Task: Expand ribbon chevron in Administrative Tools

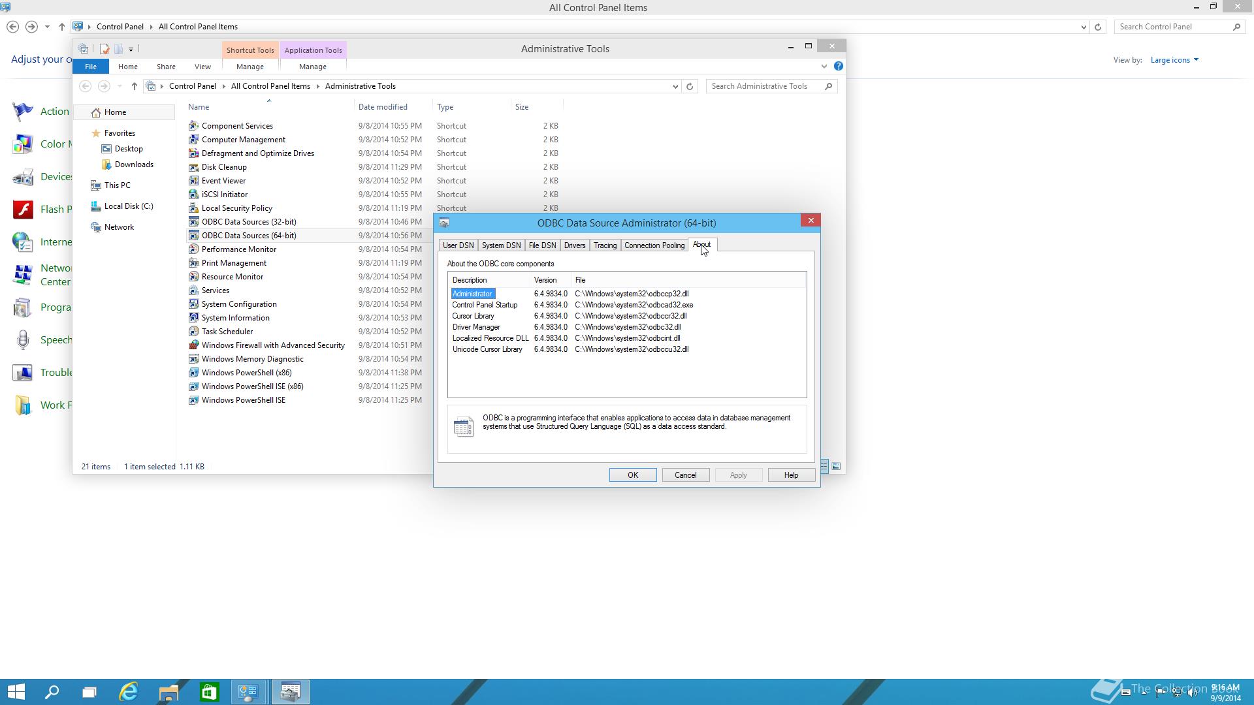Action: coord(824,66)
